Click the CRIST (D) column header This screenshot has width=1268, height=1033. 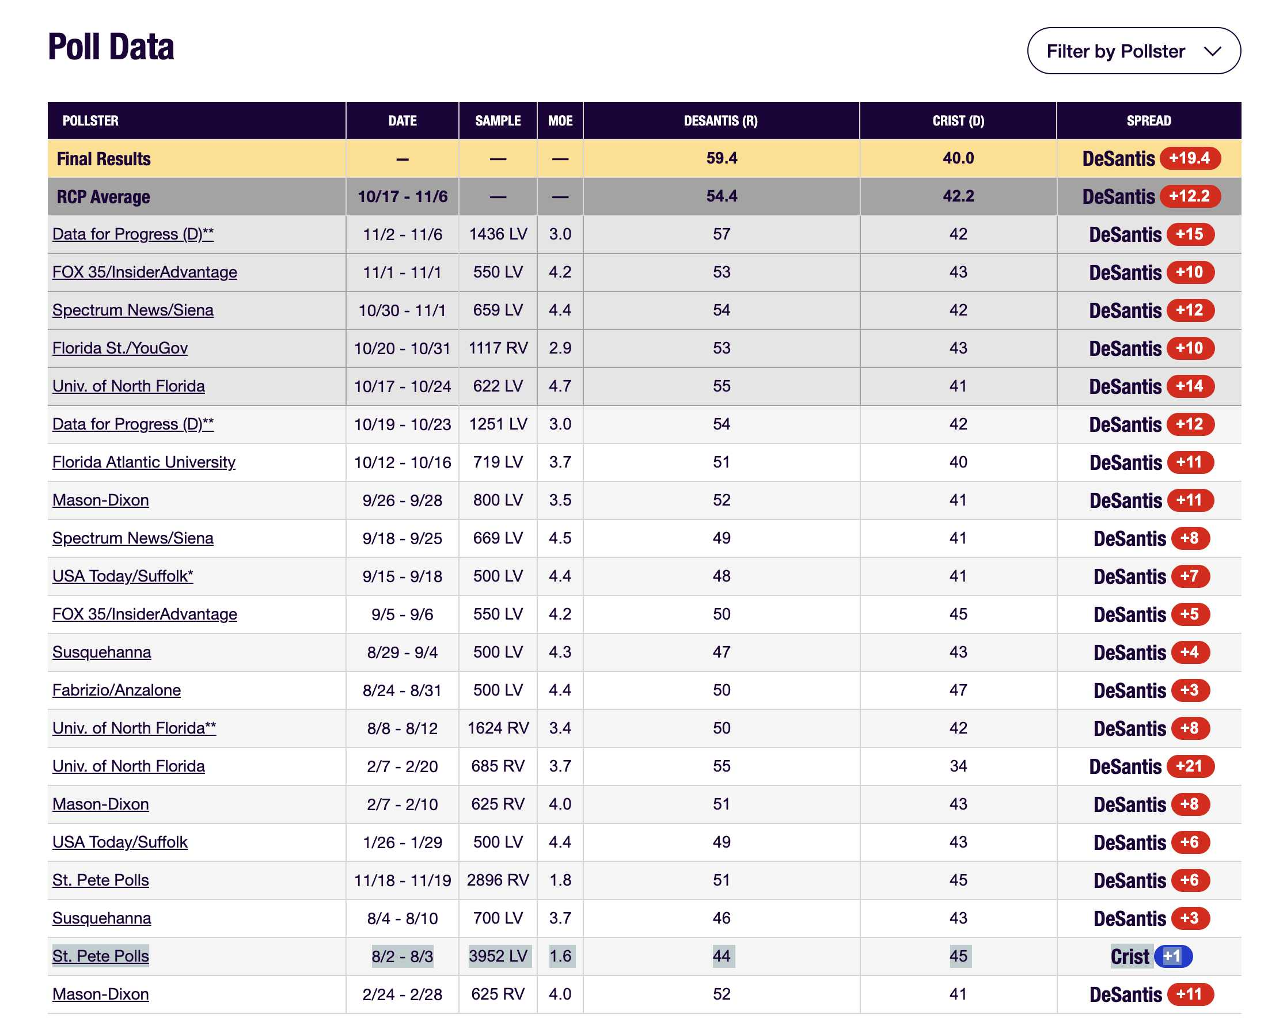click(x=958, y=121)
